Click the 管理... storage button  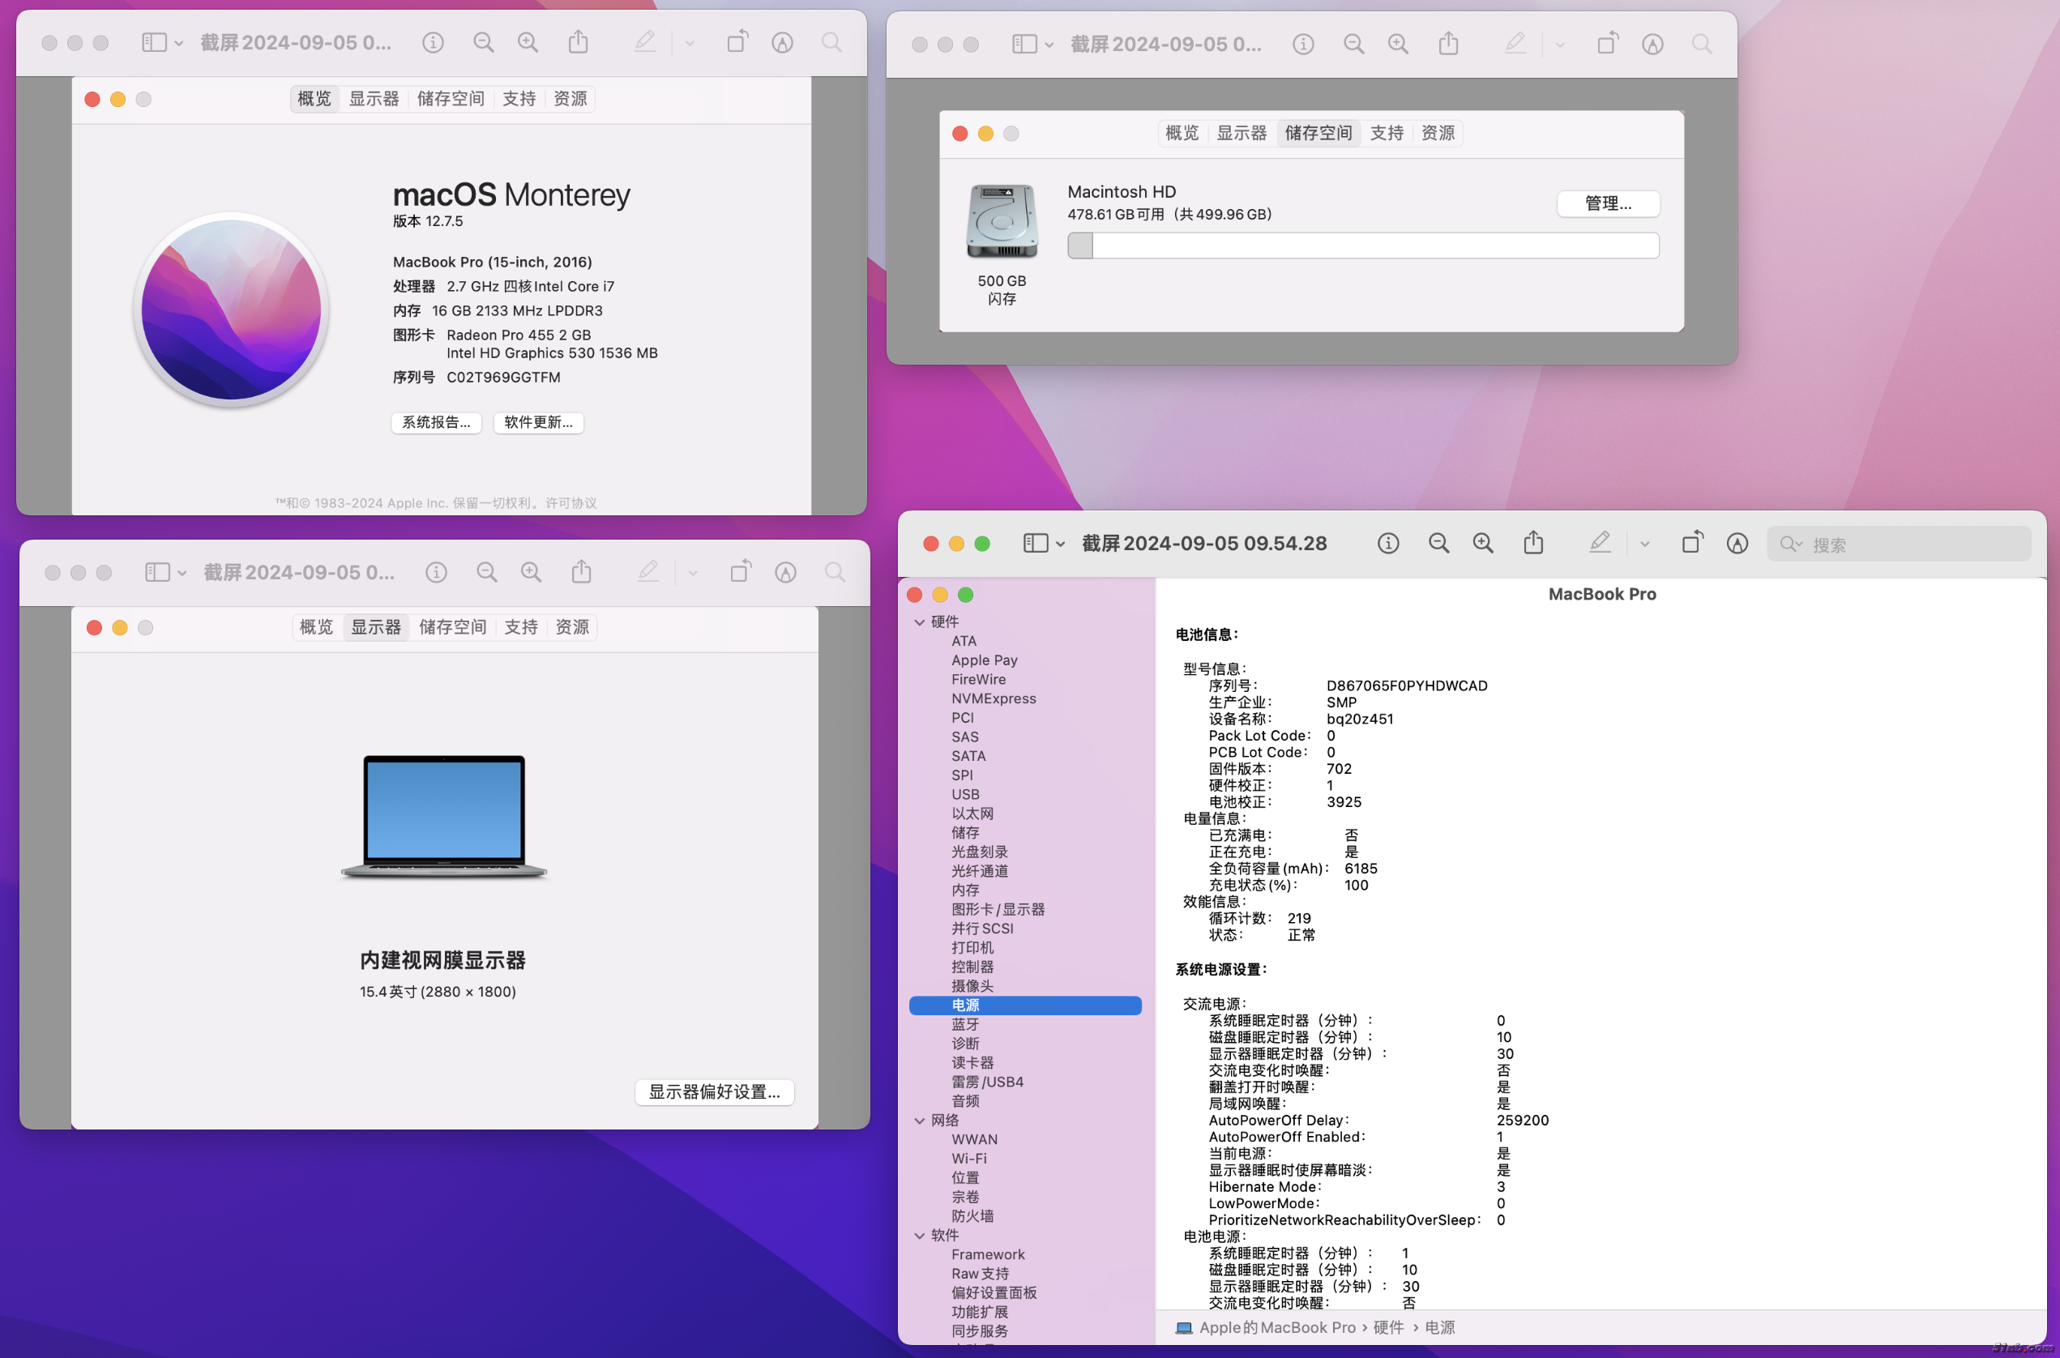pyautogui.click(x=1607, y=203)
